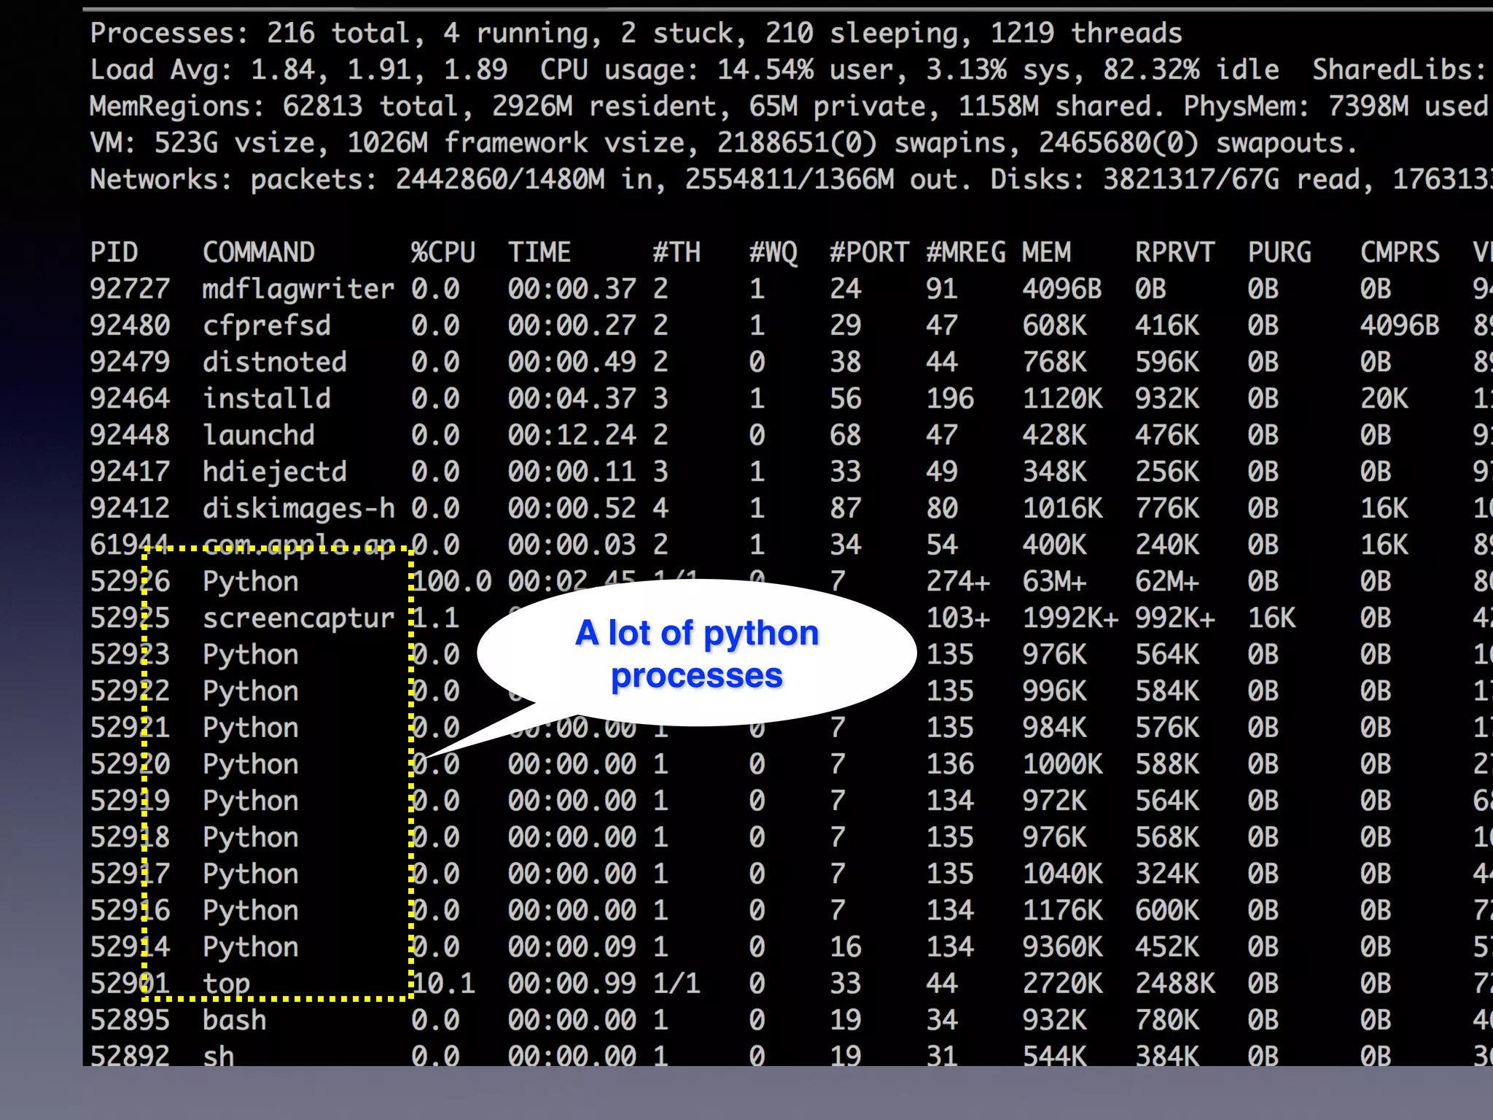Viewport: 1493px width, 1120px height.
Task: Click the RPRVT column header
Action: coord(1174,252)
